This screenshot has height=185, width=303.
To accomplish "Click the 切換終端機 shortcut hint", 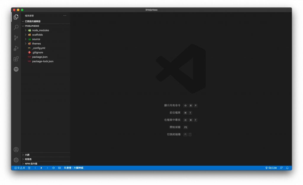I will [x=173, y=134].
